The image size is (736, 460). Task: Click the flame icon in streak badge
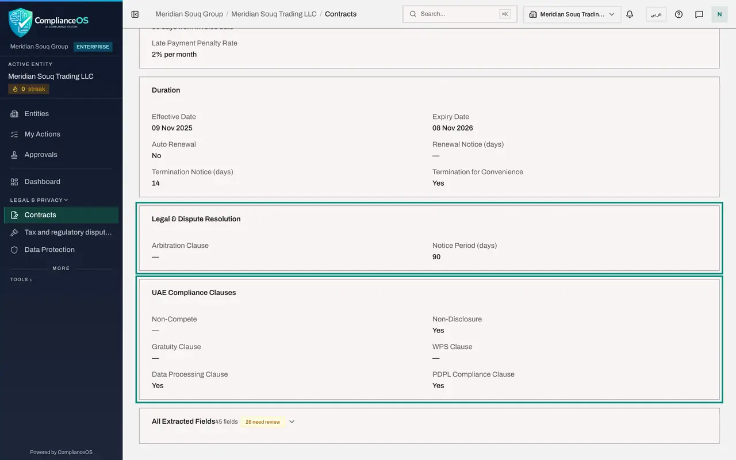click(x=16, y=89)
